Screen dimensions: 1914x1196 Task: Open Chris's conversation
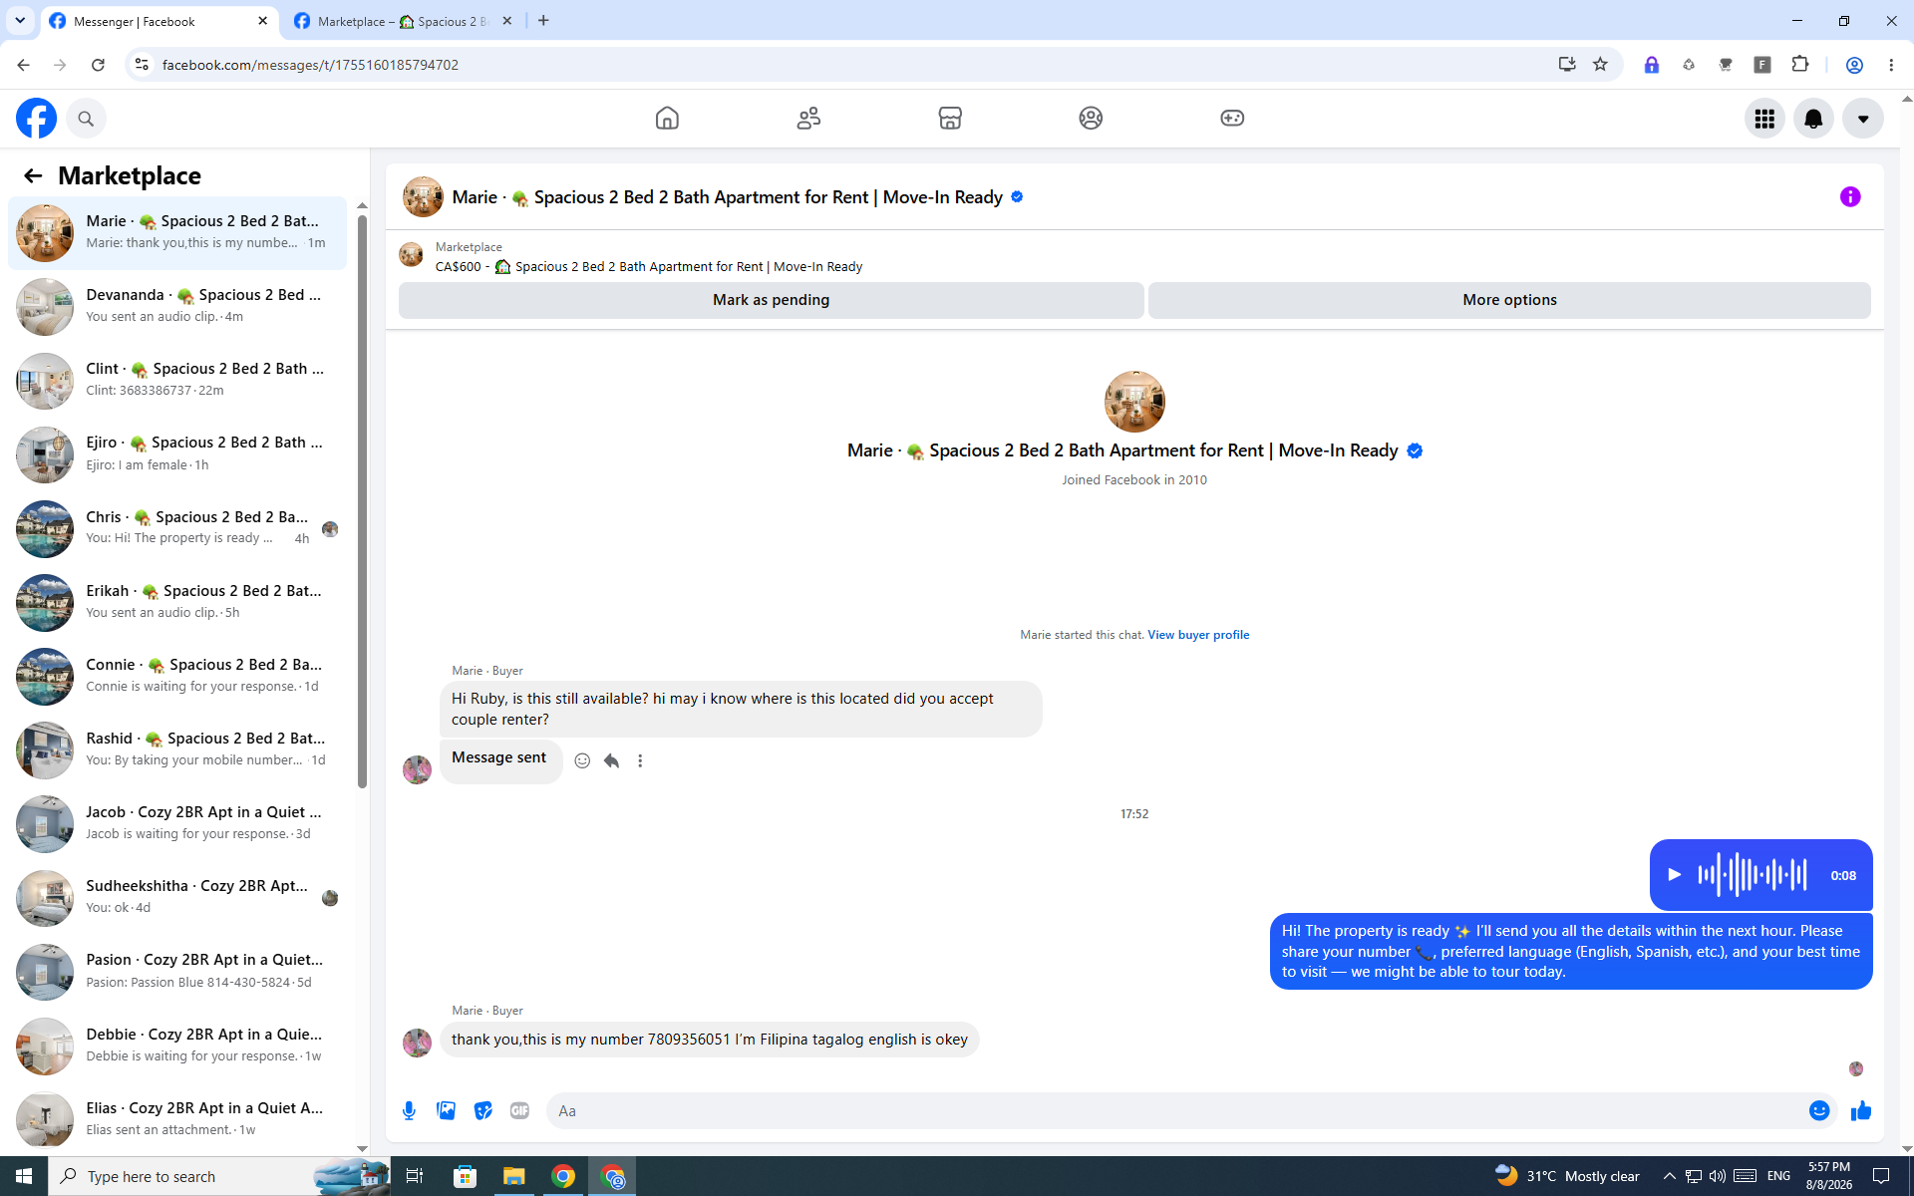tap(177, 528)
